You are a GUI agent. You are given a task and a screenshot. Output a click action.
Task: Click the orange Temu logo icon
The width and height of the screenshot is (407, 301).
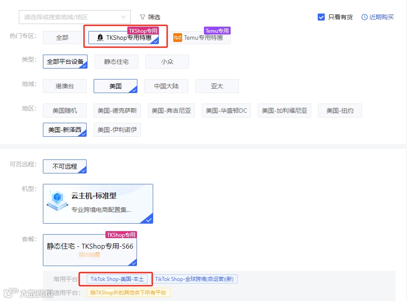[178, 38]
